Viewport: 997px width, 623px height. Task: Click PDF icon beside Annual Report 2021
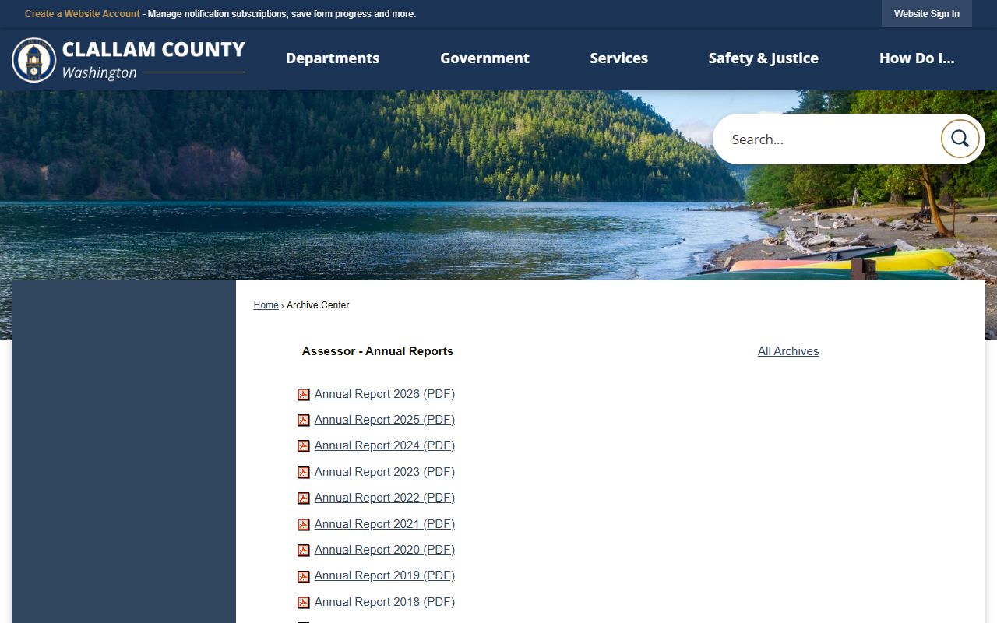click(304, 525)
